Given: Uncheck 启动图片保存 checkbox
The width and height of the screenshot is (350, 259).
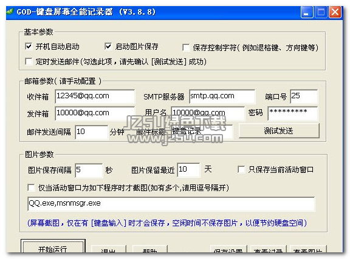Looking at the screenshot, I should pos(108,47).
